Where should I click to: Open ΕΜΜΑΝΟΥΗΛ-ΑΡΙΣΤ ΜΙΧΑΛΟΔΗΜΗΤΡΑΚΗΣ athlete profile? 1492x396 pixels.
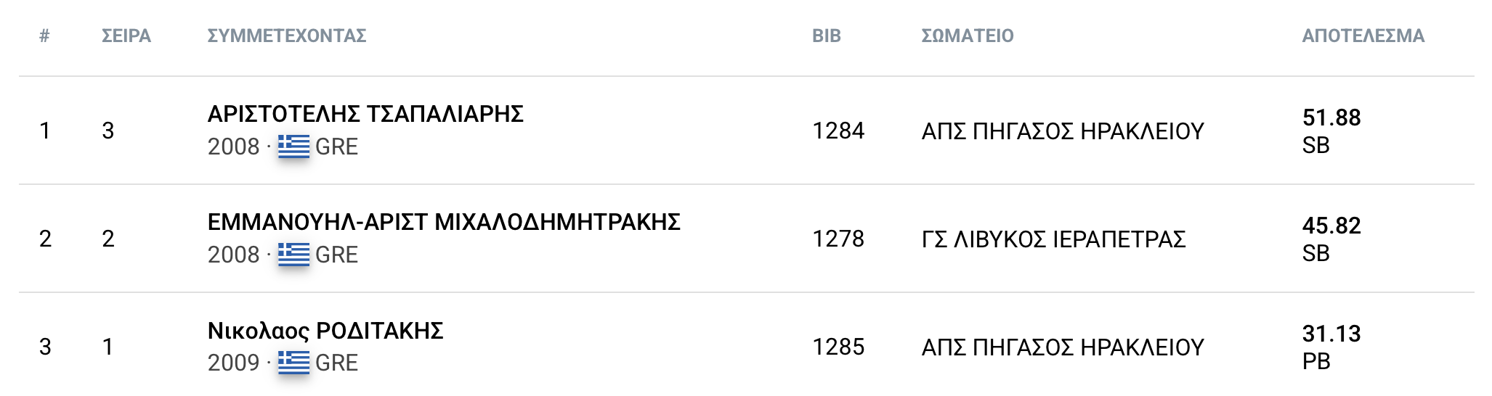[x=444, y=222]
